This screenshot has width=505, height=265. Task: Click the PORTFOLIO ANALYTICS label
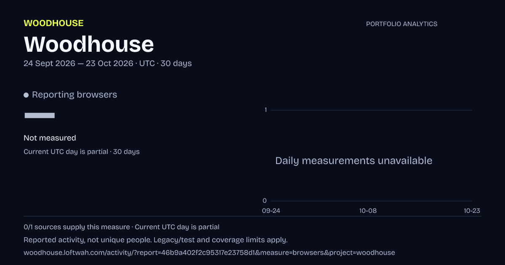401,24
